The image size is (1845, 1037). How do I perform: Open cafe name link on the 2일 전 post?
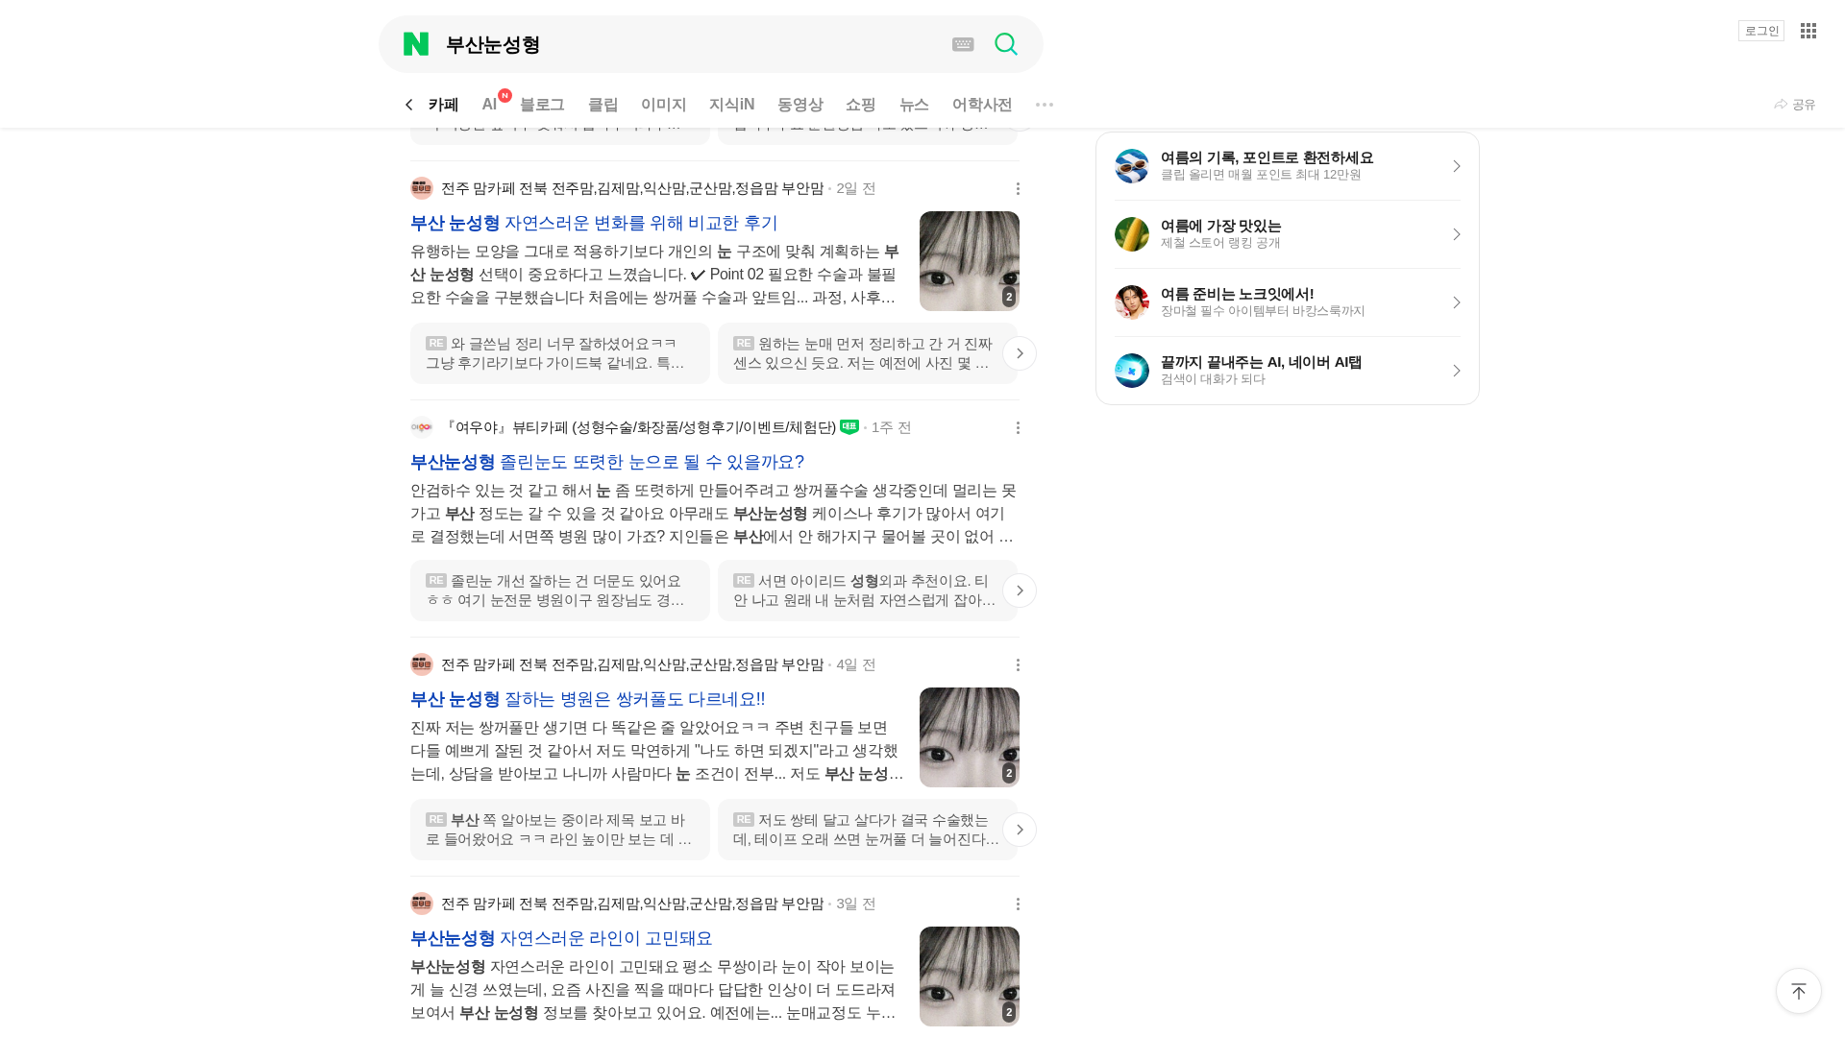click(632, 188)
